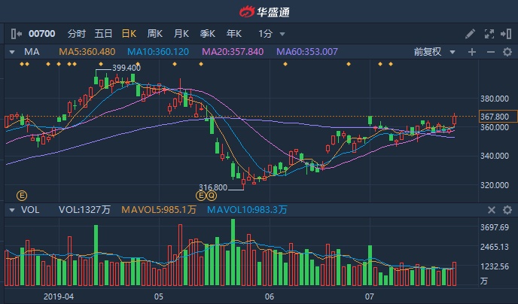Image resolution: width=518 pixels, height=304 pixels.
Task: Click the E event marker at chart left
Action: tap(21, 195)
